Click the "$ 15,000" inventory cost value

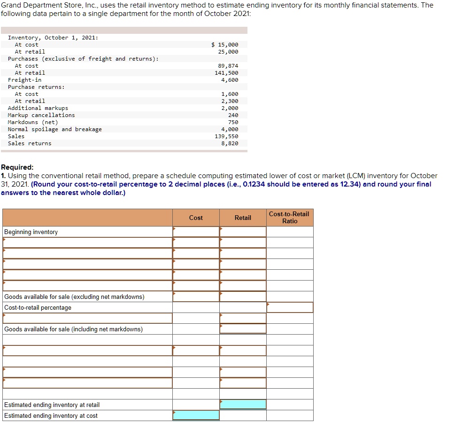pos(224,45)
